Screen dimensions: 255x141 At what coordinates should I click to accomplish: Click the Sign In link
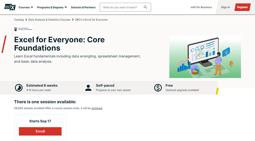[225, 7]
